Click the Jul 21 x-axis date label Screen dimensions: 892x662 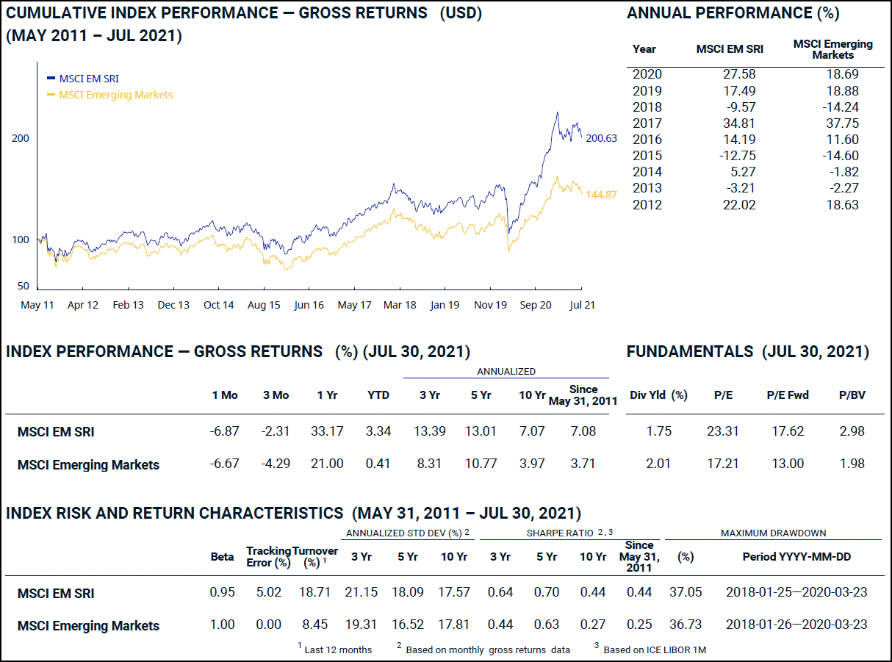tap(583, 305)
